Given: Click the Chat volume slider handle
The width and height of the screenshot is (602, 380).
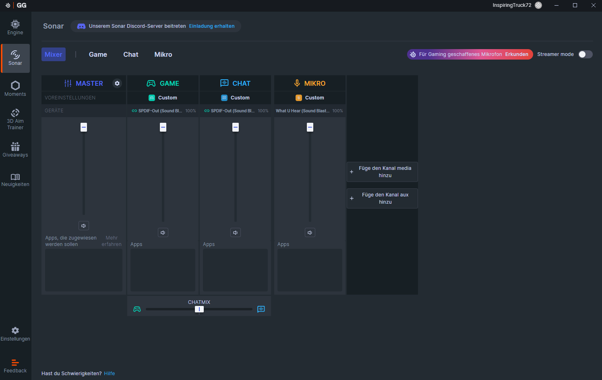Looking at the screenshot, I should (236, 127).
